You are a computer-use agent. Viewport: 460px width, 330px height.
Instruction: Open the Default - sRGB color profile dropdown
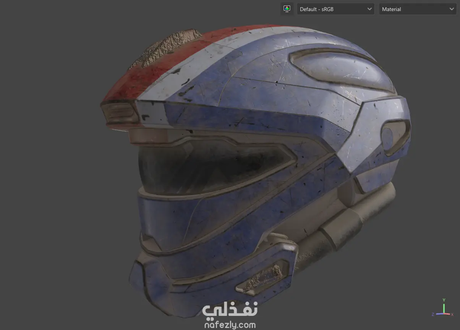(x=336, y=9)
